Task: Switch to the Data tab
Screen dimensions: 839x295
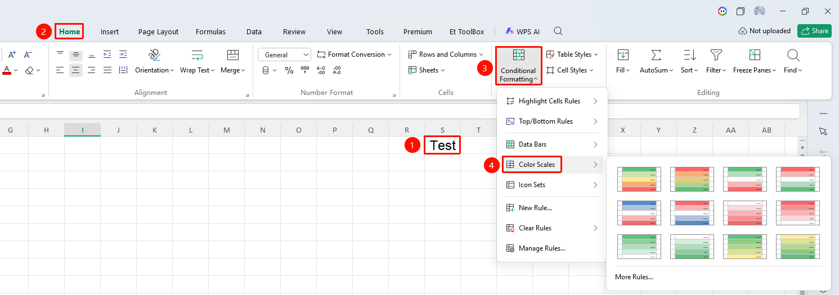Action: [254, 31]
